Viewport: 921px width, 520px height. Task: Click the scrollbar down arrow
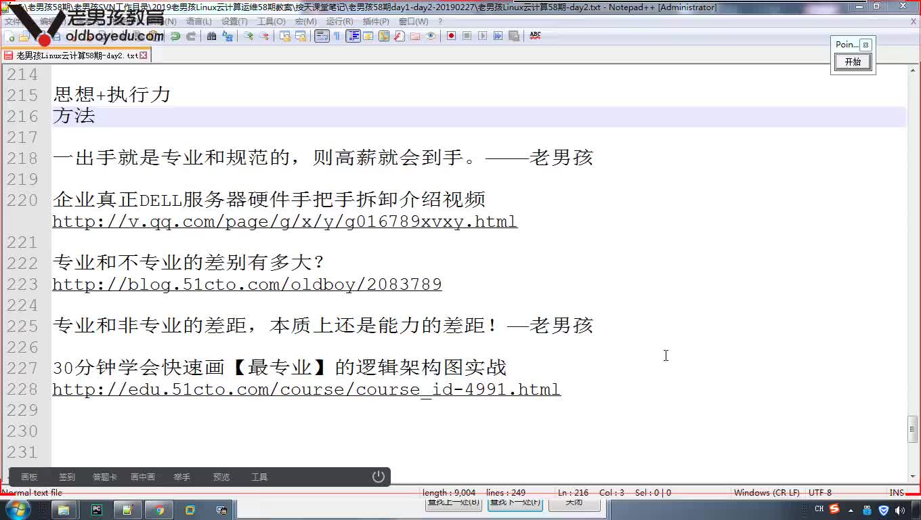coord(913,476)
